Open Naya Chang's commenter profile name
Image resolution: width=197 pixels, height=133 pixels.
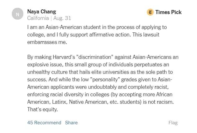[x=42, y=12]
